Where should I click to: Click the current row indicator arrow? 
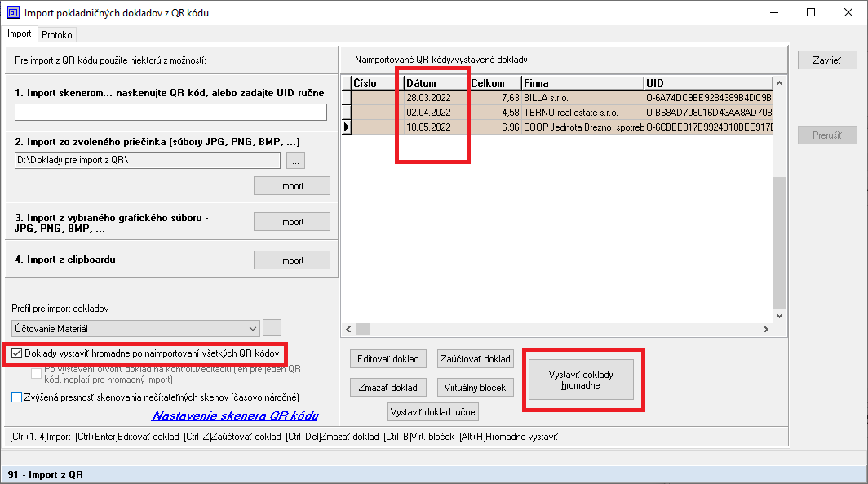[x=347, y=127]
